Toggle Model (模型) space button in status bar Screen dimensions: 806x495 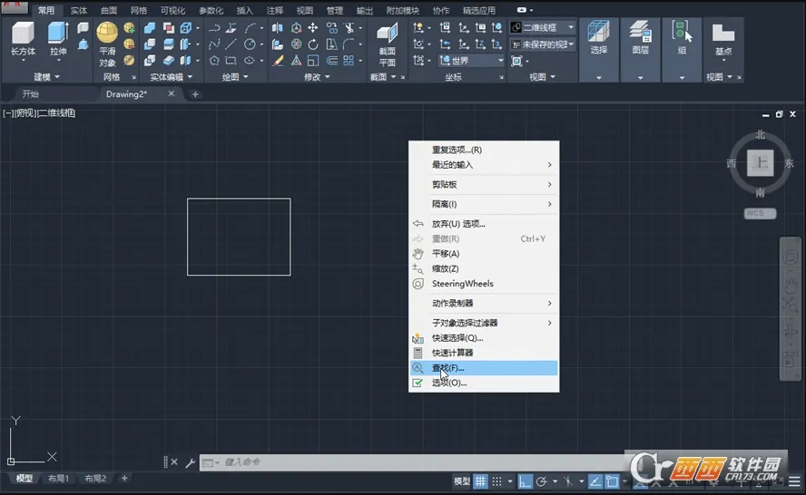[462, 481]
